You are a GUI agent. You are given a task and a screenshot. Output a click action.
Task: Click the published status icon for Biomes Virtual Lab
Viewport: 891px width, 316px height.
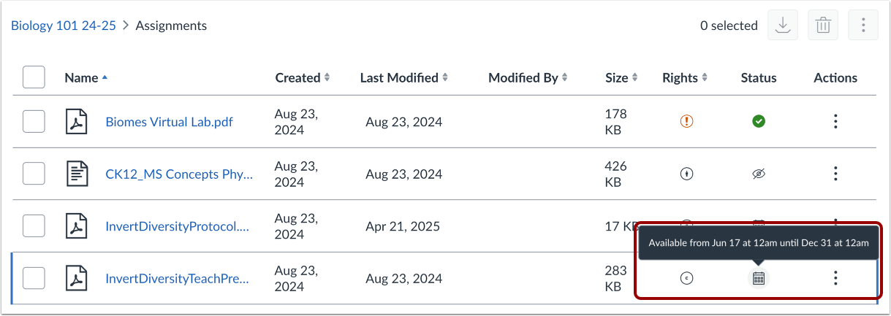click(x=759, y=122)
